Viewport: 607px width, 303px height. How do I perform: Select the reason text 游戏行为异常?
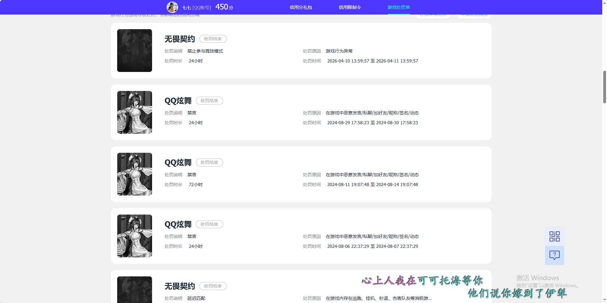pos(339,51)
